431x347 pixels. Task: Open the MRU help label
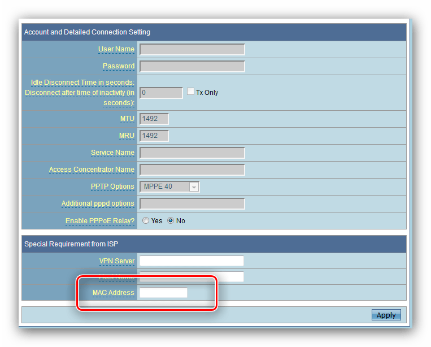click(x=127, y=136)
